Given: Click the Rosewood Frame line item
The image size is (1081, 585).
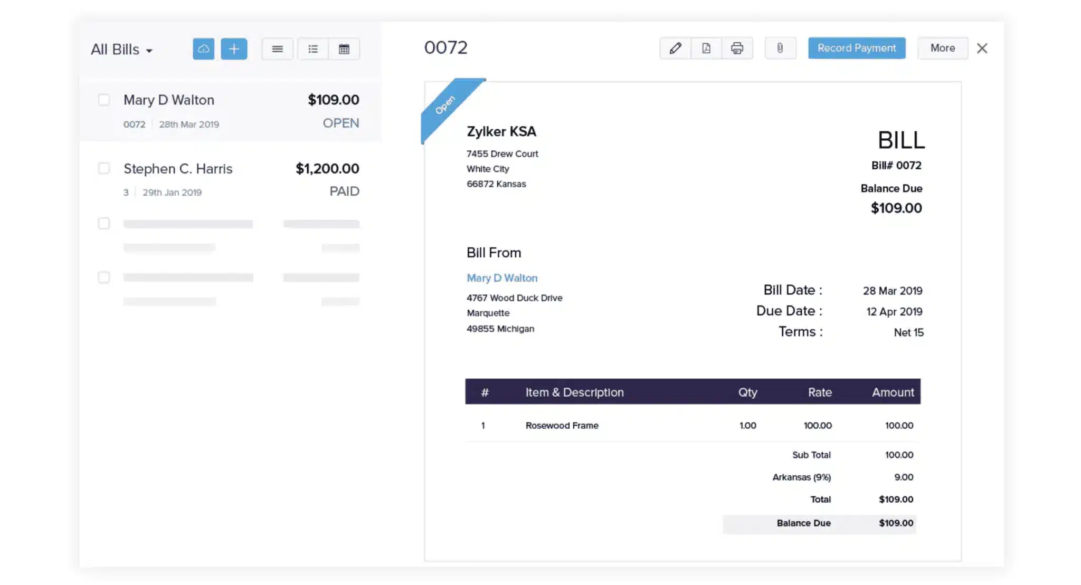Looking at the screenshot, I should coord(562,425).
